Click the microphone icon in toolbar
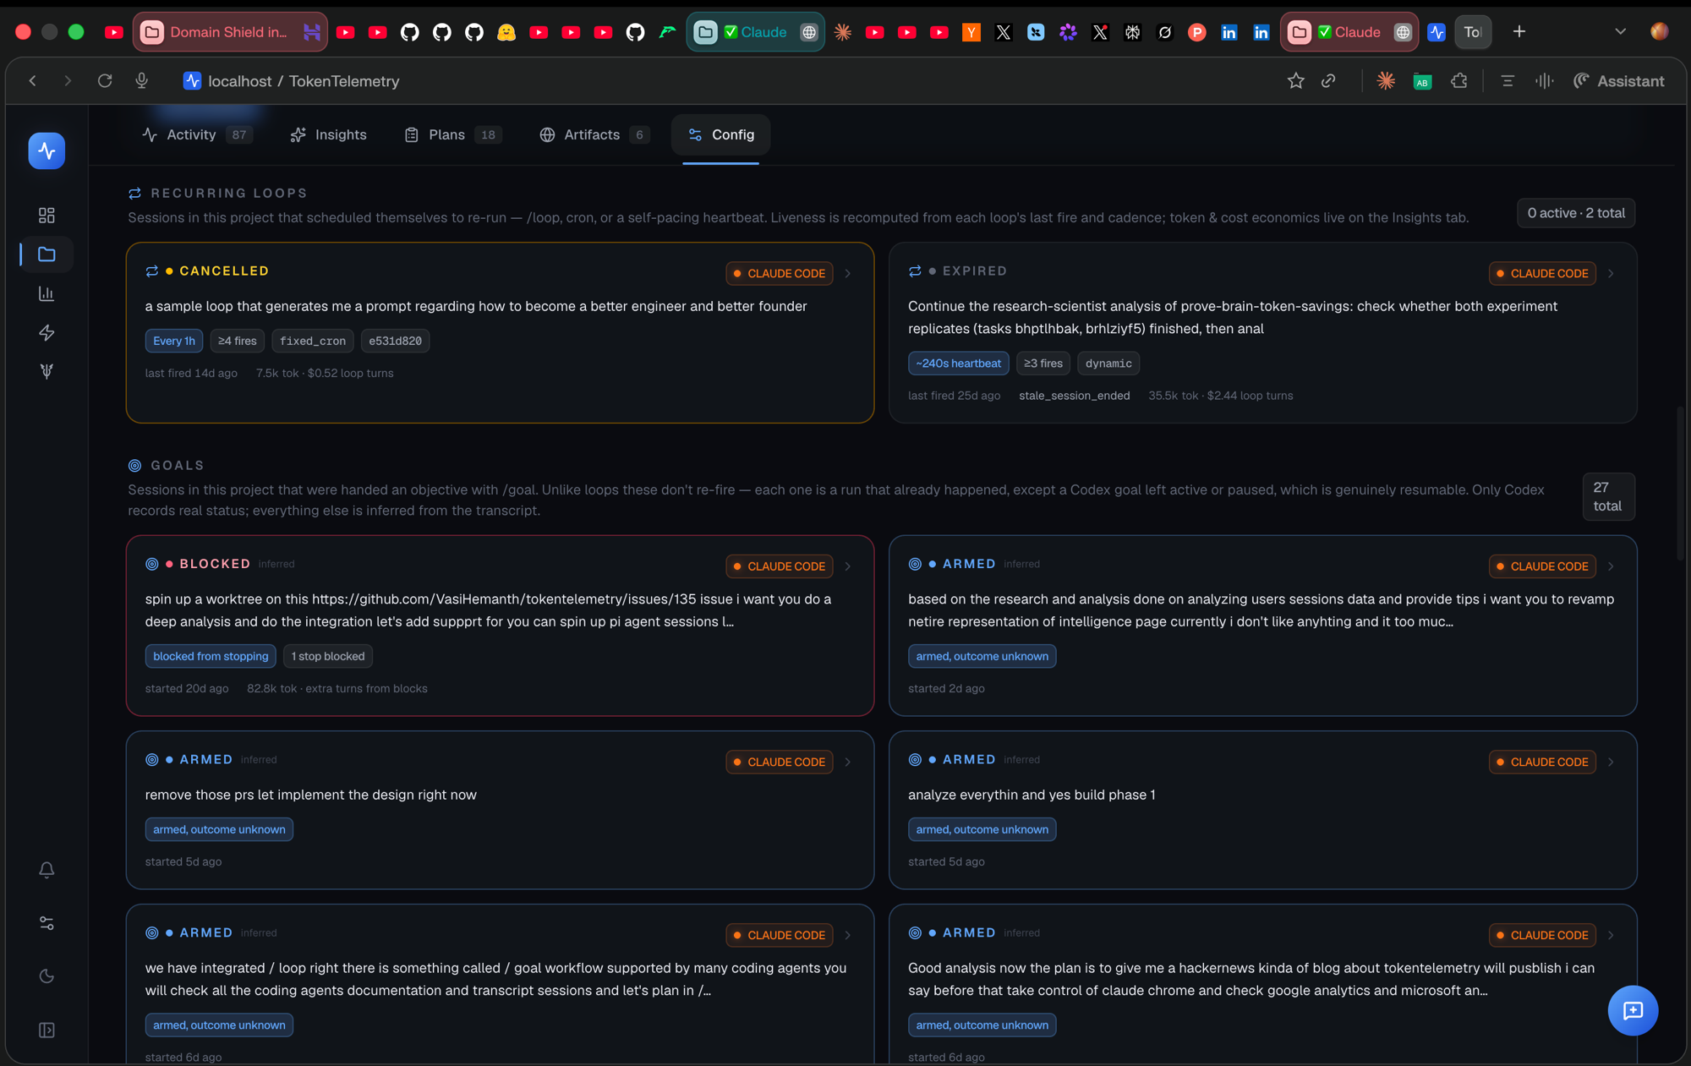1691x1066 pixels. click(x=142, y=81)
